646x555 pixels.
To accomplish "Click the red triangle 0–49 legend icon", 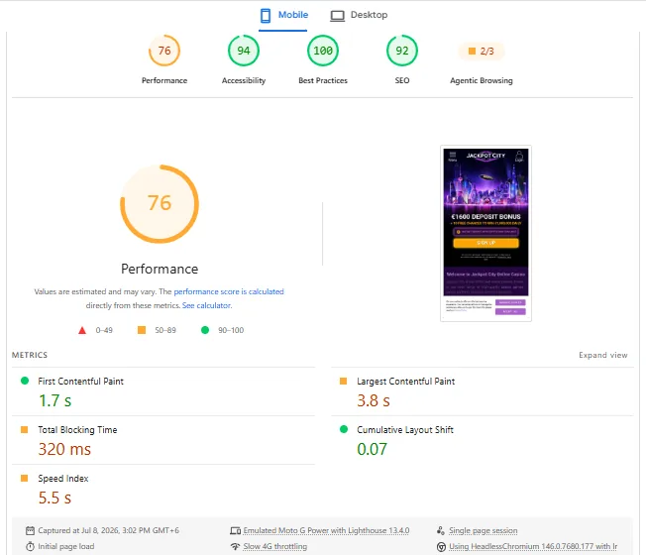I will click(x=82, y=330).
